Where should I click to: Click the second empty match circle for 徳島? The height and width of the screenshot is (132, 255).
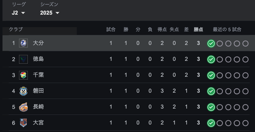[228, 60]
